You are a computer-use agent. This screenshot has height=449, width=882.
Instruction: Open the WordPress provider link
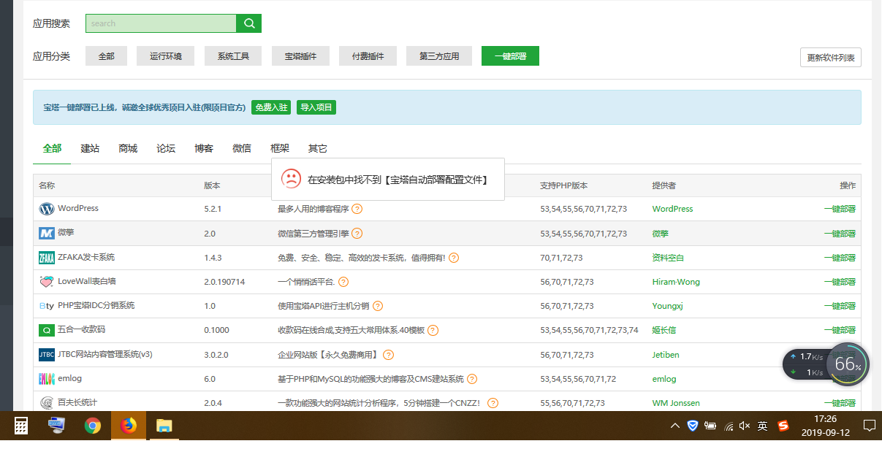point(672,209)
